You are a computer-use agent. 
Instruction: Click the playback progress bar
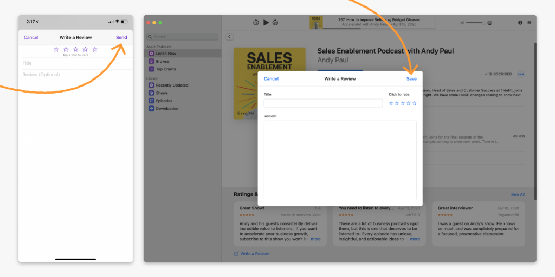click(379, 29)
